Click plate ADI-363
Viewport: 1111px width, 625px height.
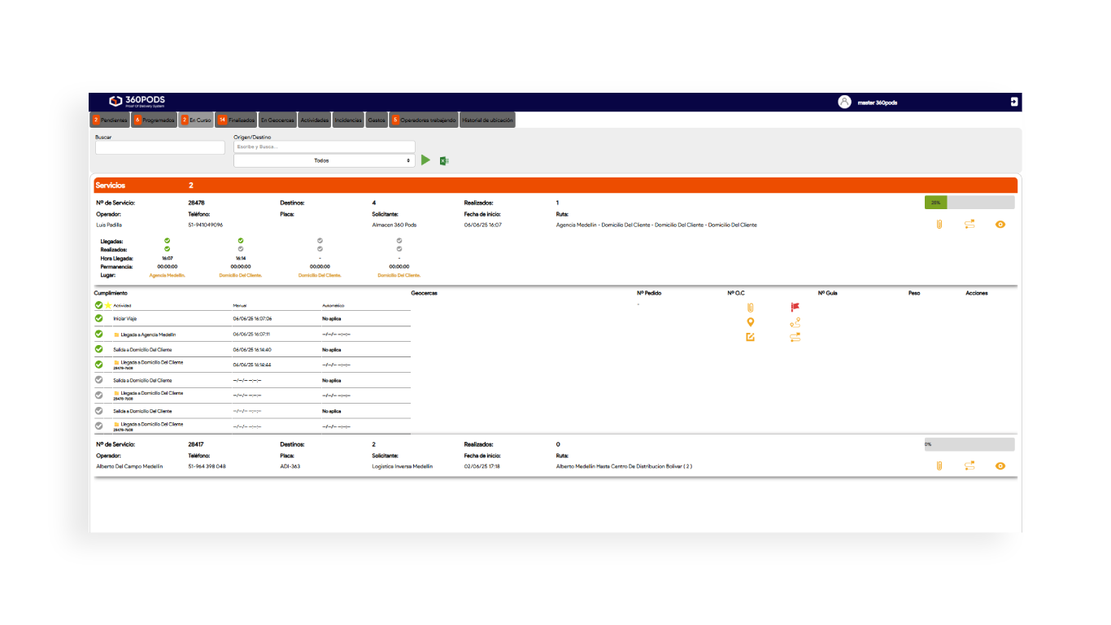(x=290, y=466)
